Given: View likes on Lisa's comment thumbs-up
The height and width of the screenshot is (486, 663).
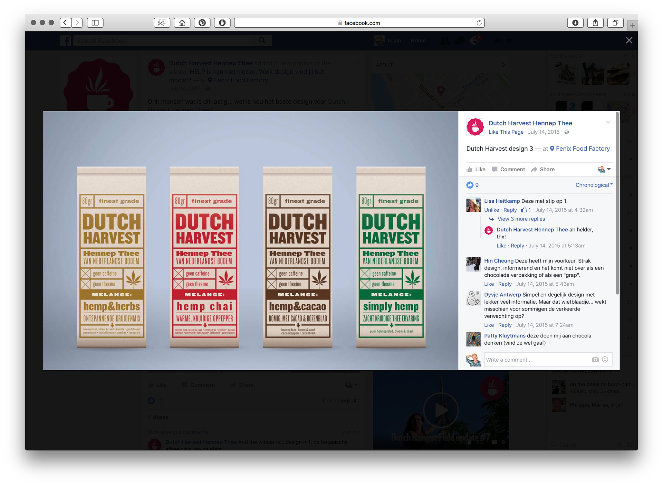Looking at the screenshot, I should (526, 210).
